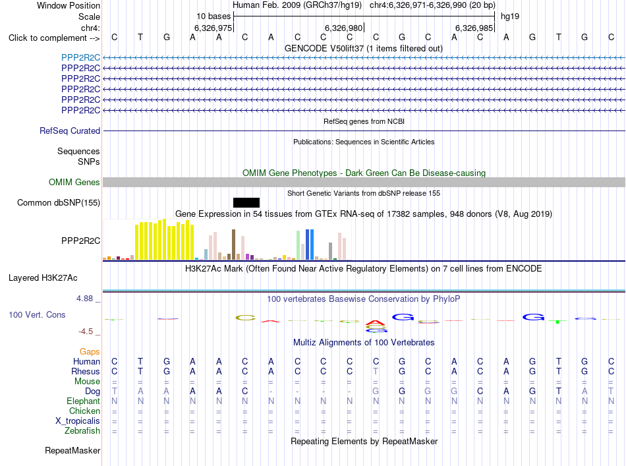Click the orange Gaps row label

coord(90,351)
